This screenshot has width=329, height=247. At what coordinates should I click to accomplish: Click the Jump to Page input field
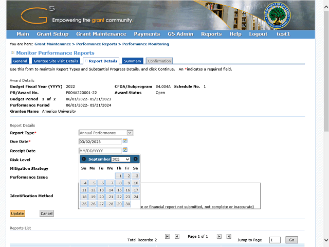coord(275,240)
